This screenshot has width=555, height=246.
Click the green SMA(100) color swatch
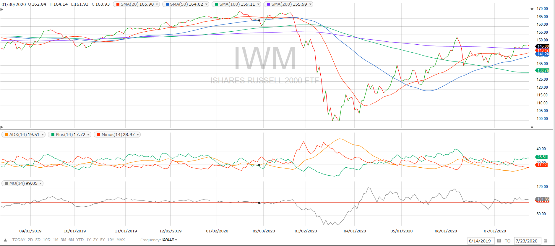point(217,4)
